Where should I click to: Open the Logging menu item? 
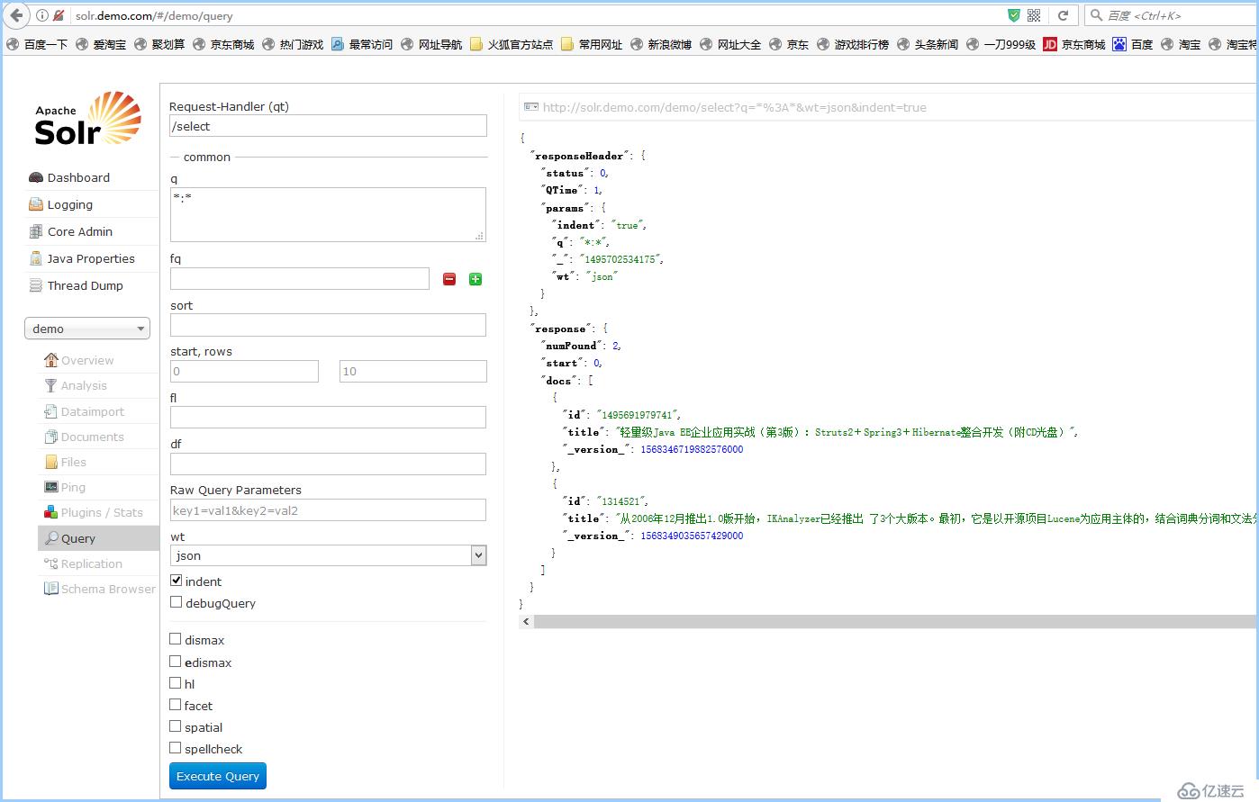[70, 204]
